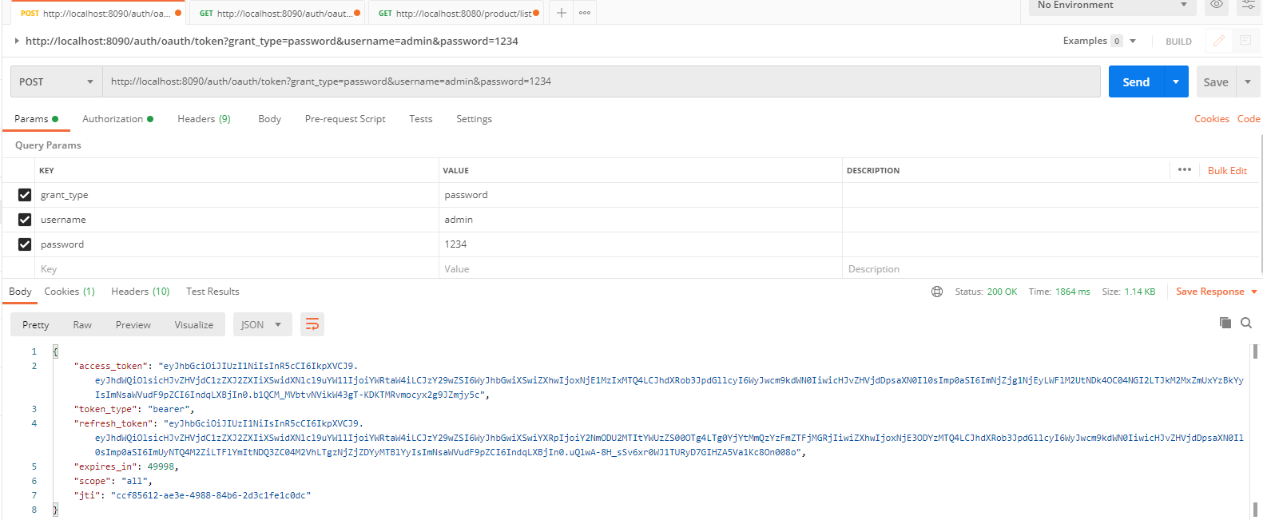Click the environment quick look eye icon
This screenshot has height=520, width=1263.
point(1217,5)
